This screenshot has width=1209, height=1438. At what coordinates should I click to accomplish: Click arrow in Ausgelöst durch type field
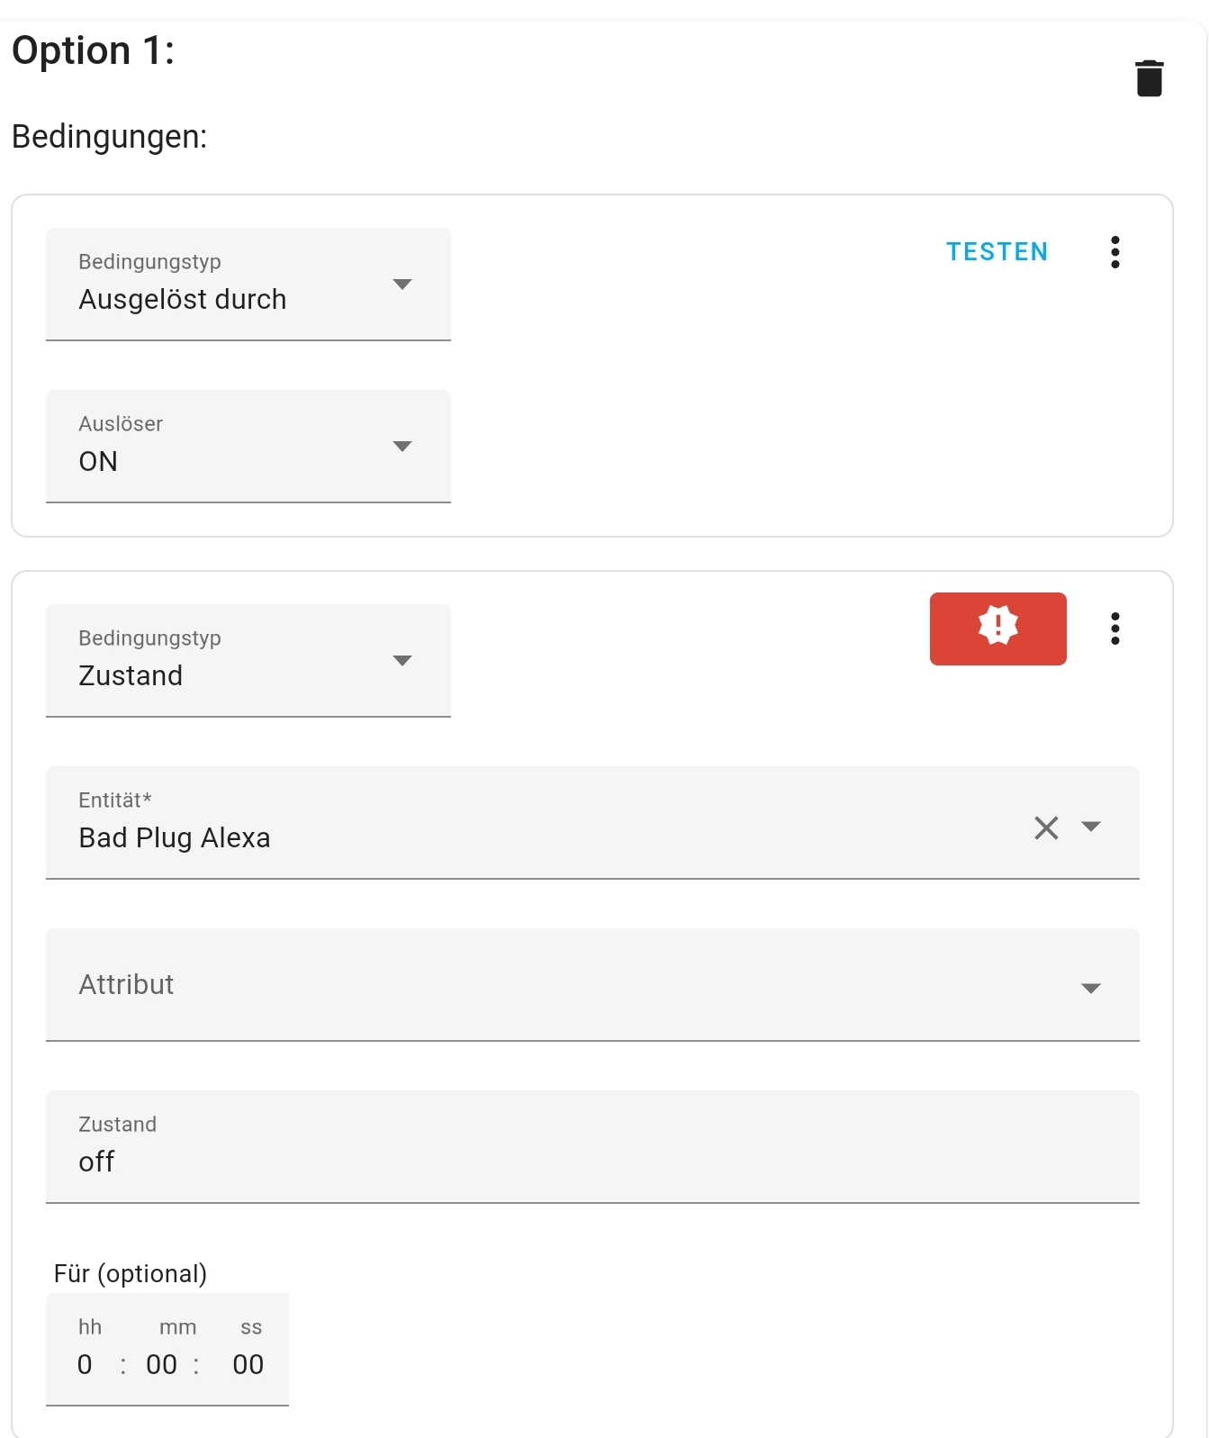tap(402, 285)
